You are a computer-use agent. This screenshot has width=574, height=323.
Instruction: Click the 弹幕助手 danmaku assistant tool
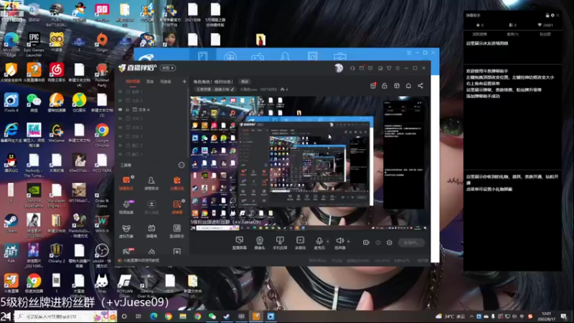[x=126, y=183]
